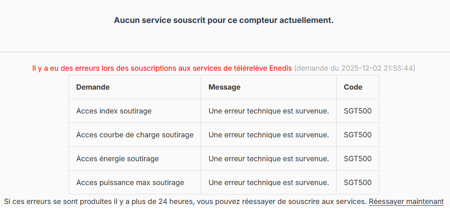This screenshot has width=450, height=208.
Task: Click the error message for courbe de charge row
Action: 269,135
